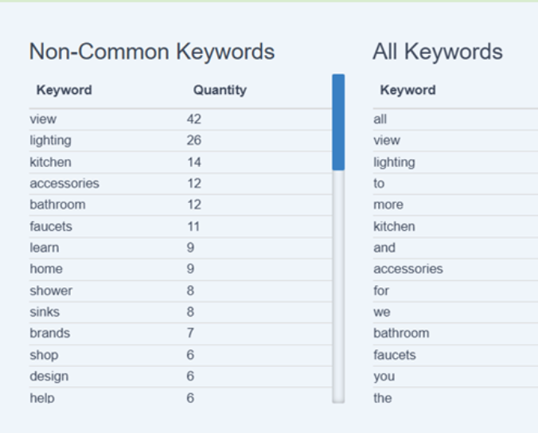Click the 'kitchen' keyword in Non-Common Keywords
The image size is (538, 433).
(50, 162)
